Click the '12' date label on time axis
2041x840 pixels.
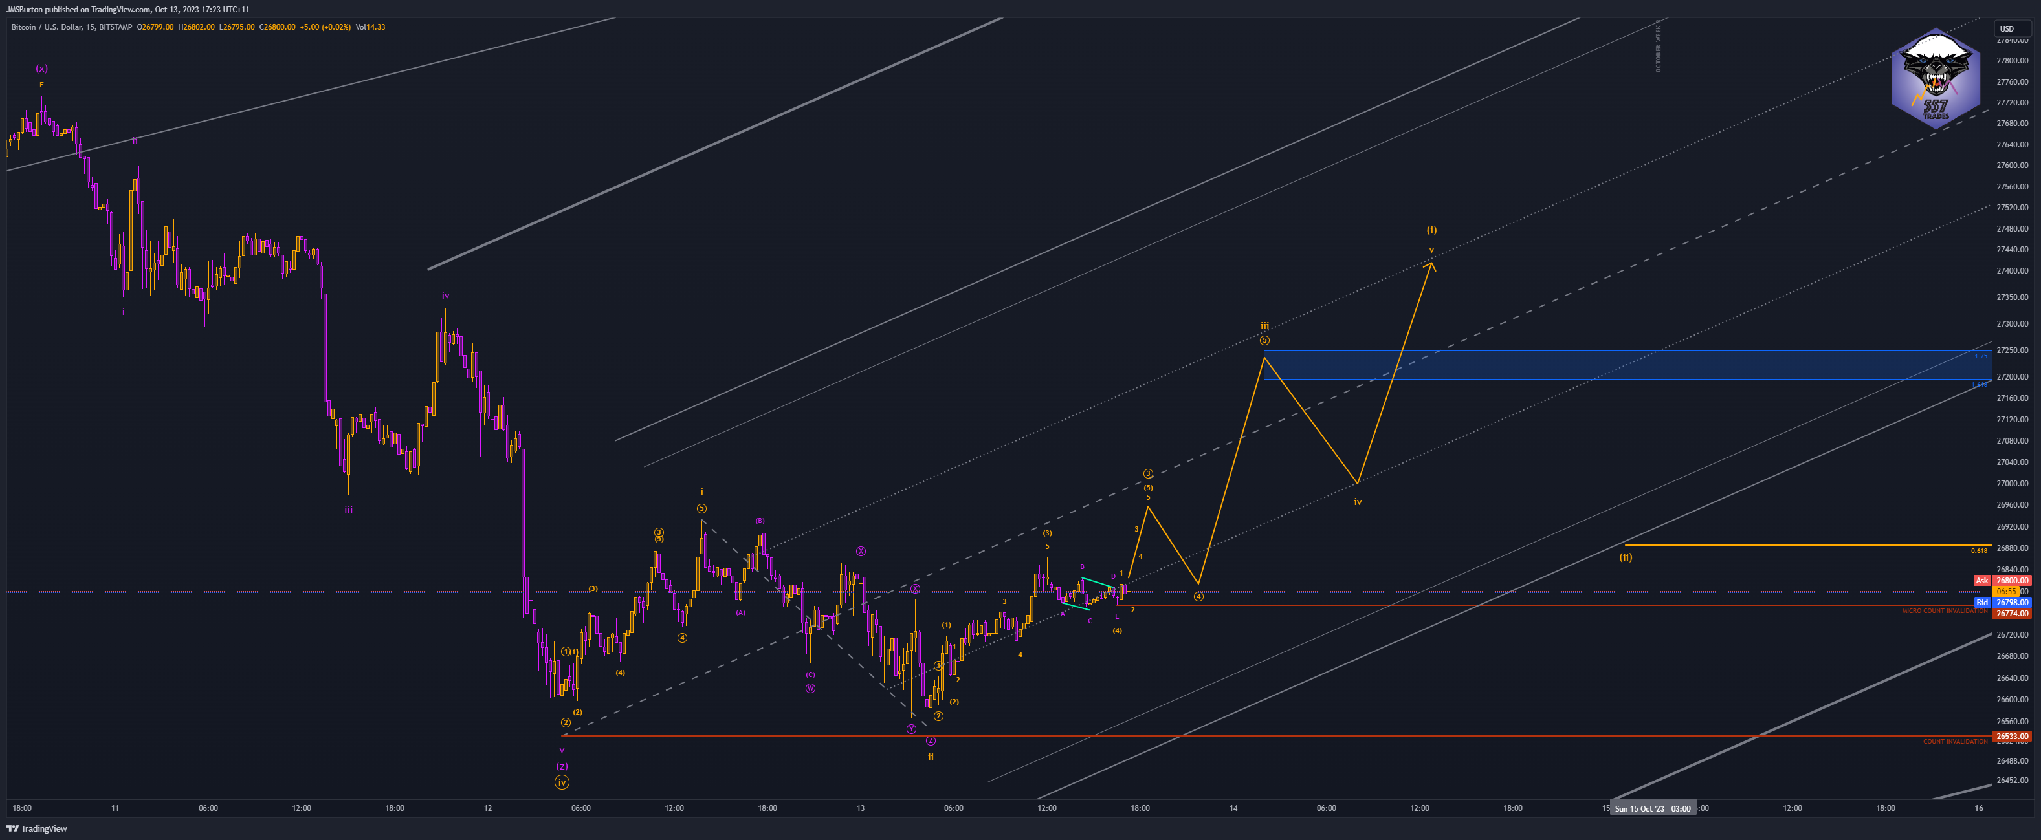click(488, 808)
